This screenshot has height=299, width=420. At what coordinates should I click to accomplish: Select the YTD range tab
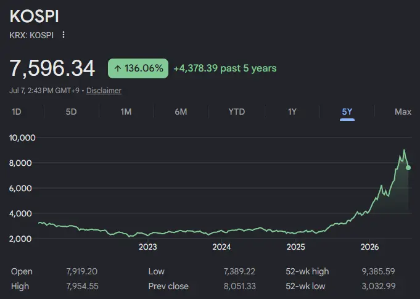237,112
